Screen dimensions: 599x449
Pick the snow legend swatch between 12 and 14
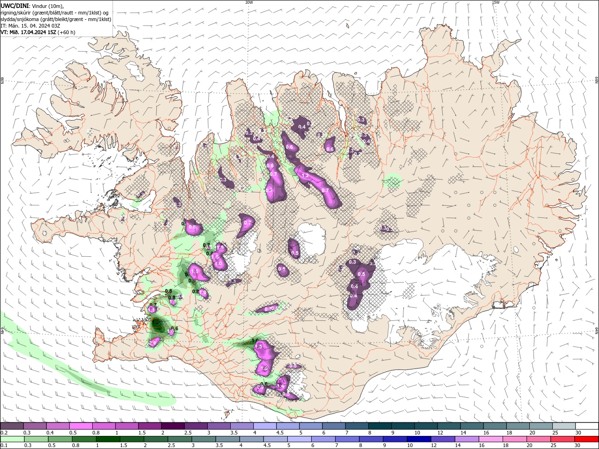[x=449, y=426]
